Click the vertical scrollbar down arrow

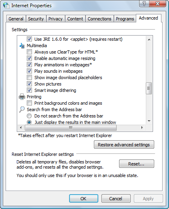[149, 121]
